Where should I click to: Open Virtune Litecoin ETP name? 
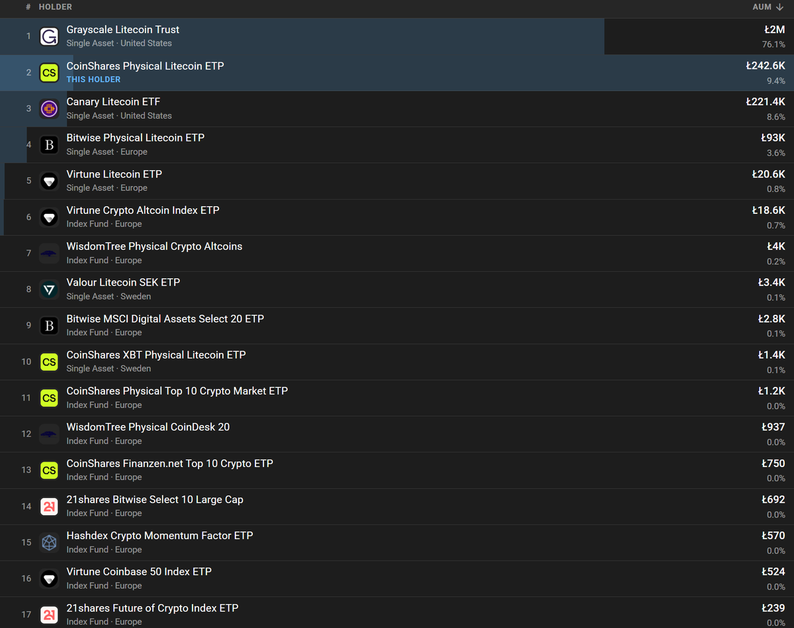(x=114, y=174)
